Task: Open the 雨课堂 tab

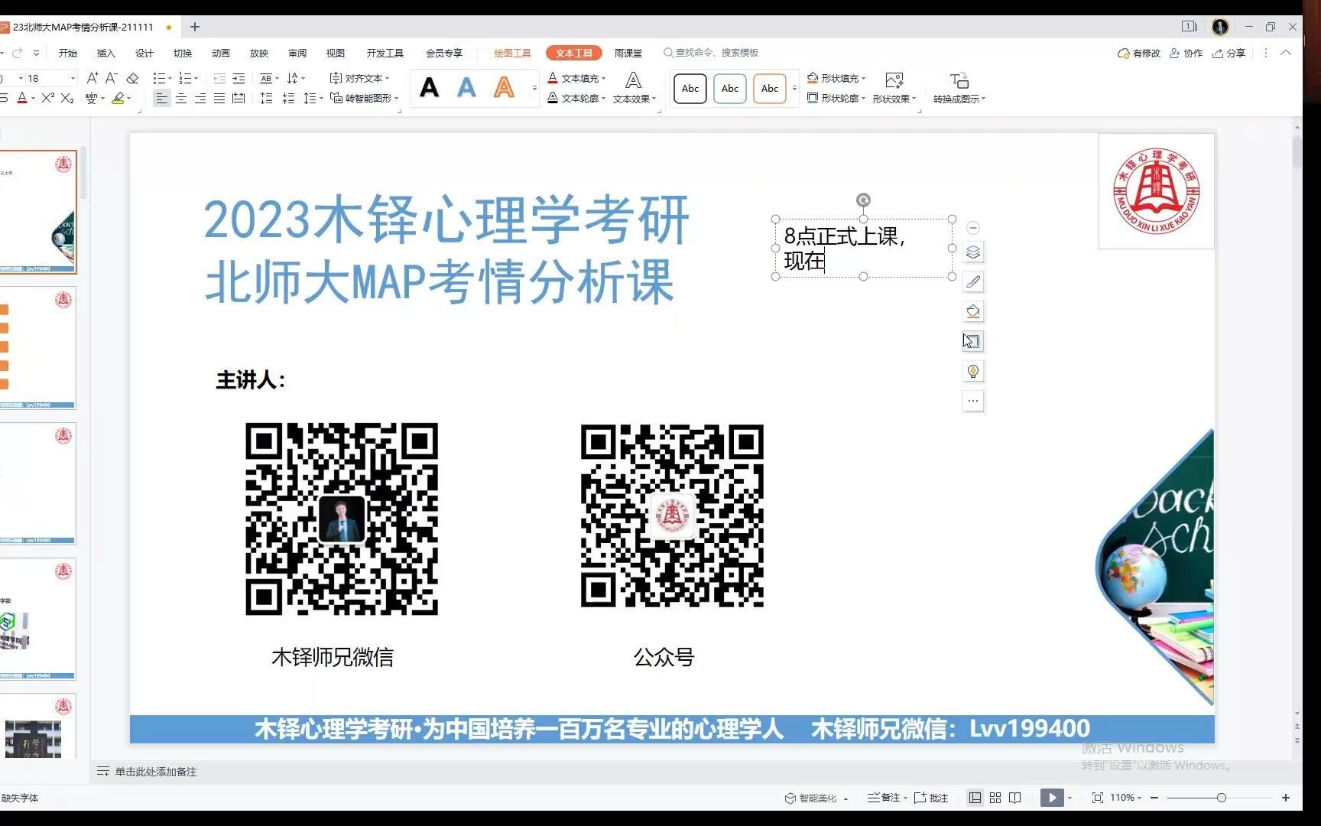Action: pos(628,53)
